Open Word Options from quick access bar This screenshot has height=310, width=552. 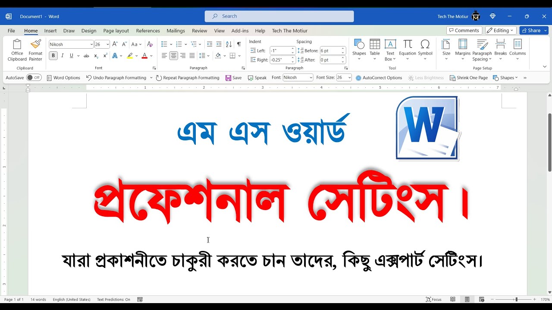coord(63,78)
